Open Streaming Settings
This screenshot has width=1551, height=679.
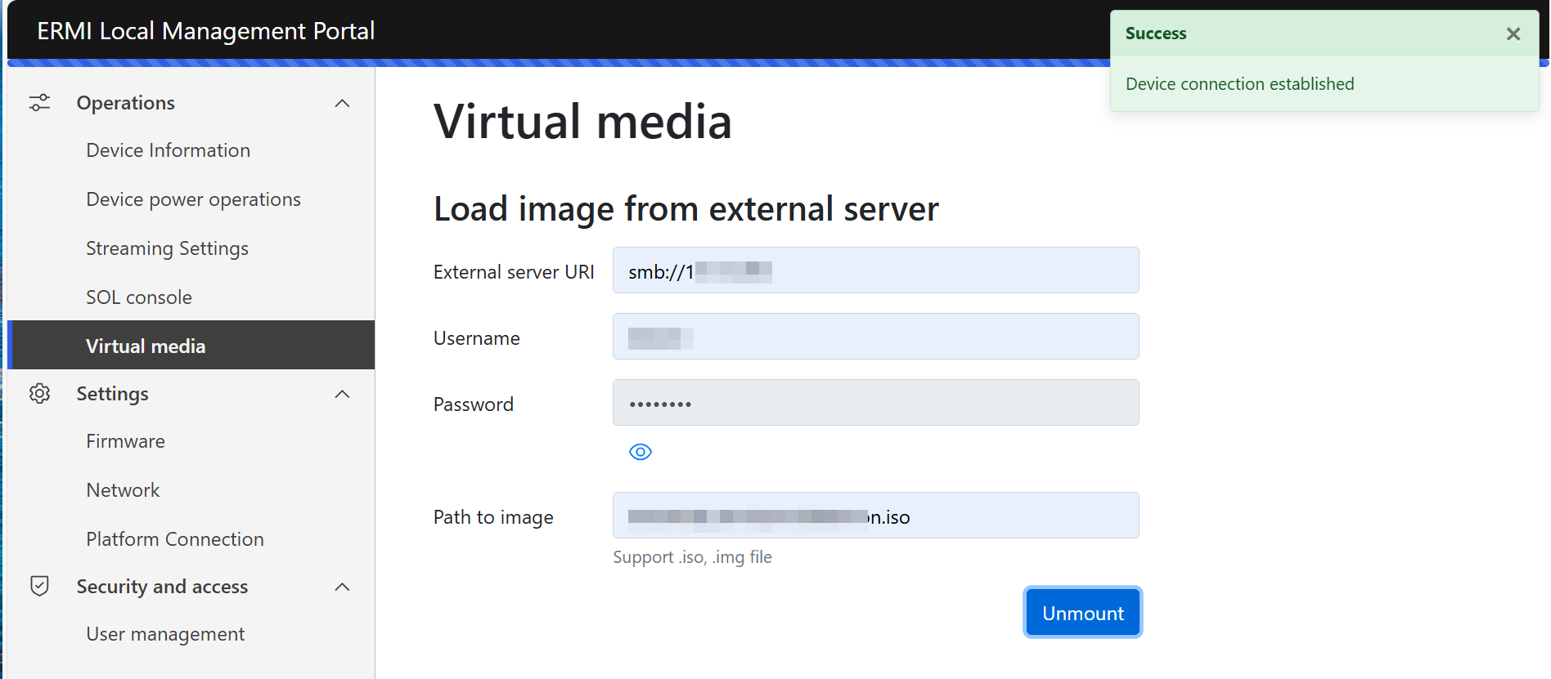coord(167,248)
